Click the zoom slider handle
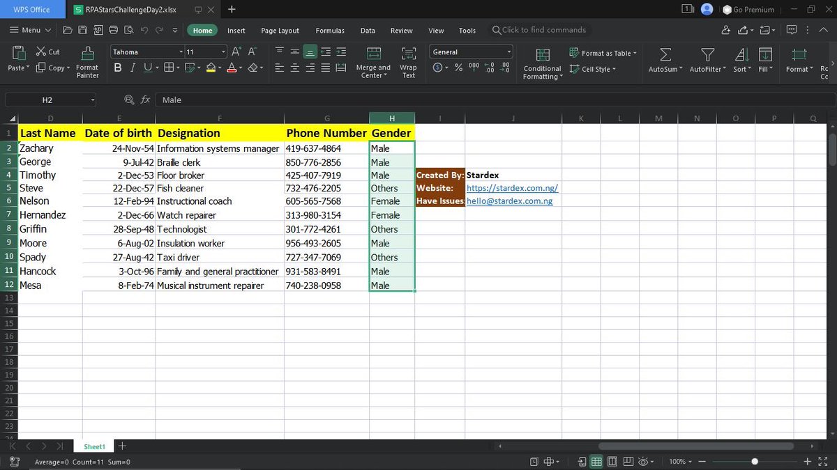Screen dimensions: 837x470 point(755,462)
